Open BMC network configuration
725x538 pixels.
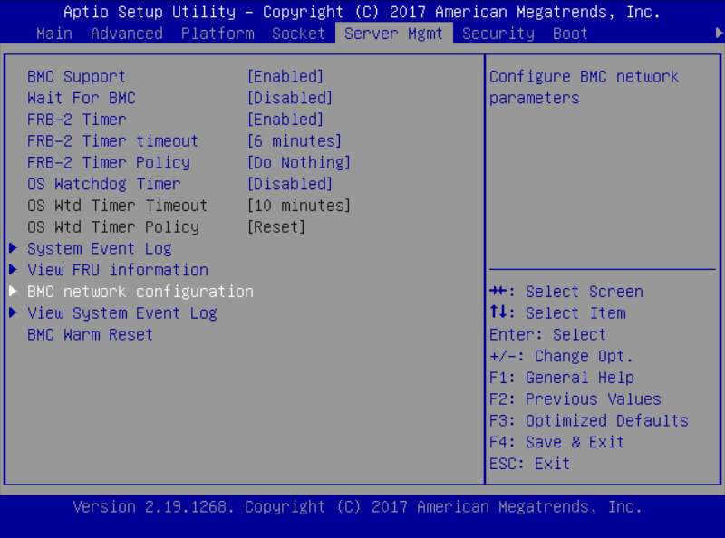pos(140,292)
